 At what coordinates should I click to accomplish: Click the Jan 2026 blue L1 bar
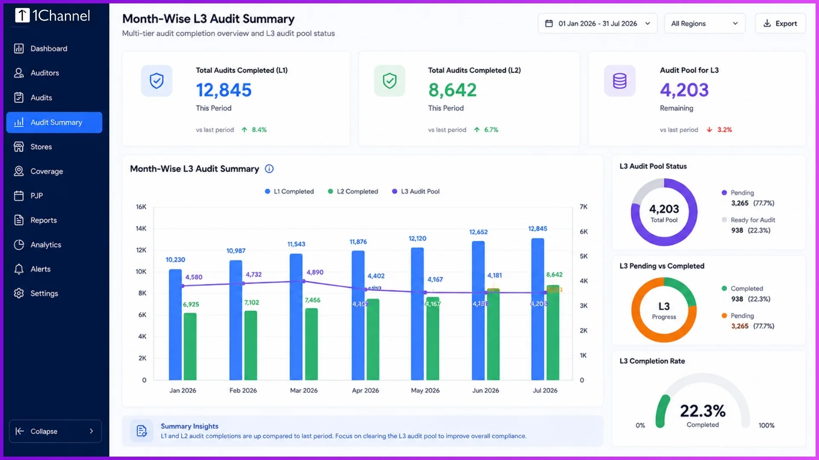[x=175, y=325]
